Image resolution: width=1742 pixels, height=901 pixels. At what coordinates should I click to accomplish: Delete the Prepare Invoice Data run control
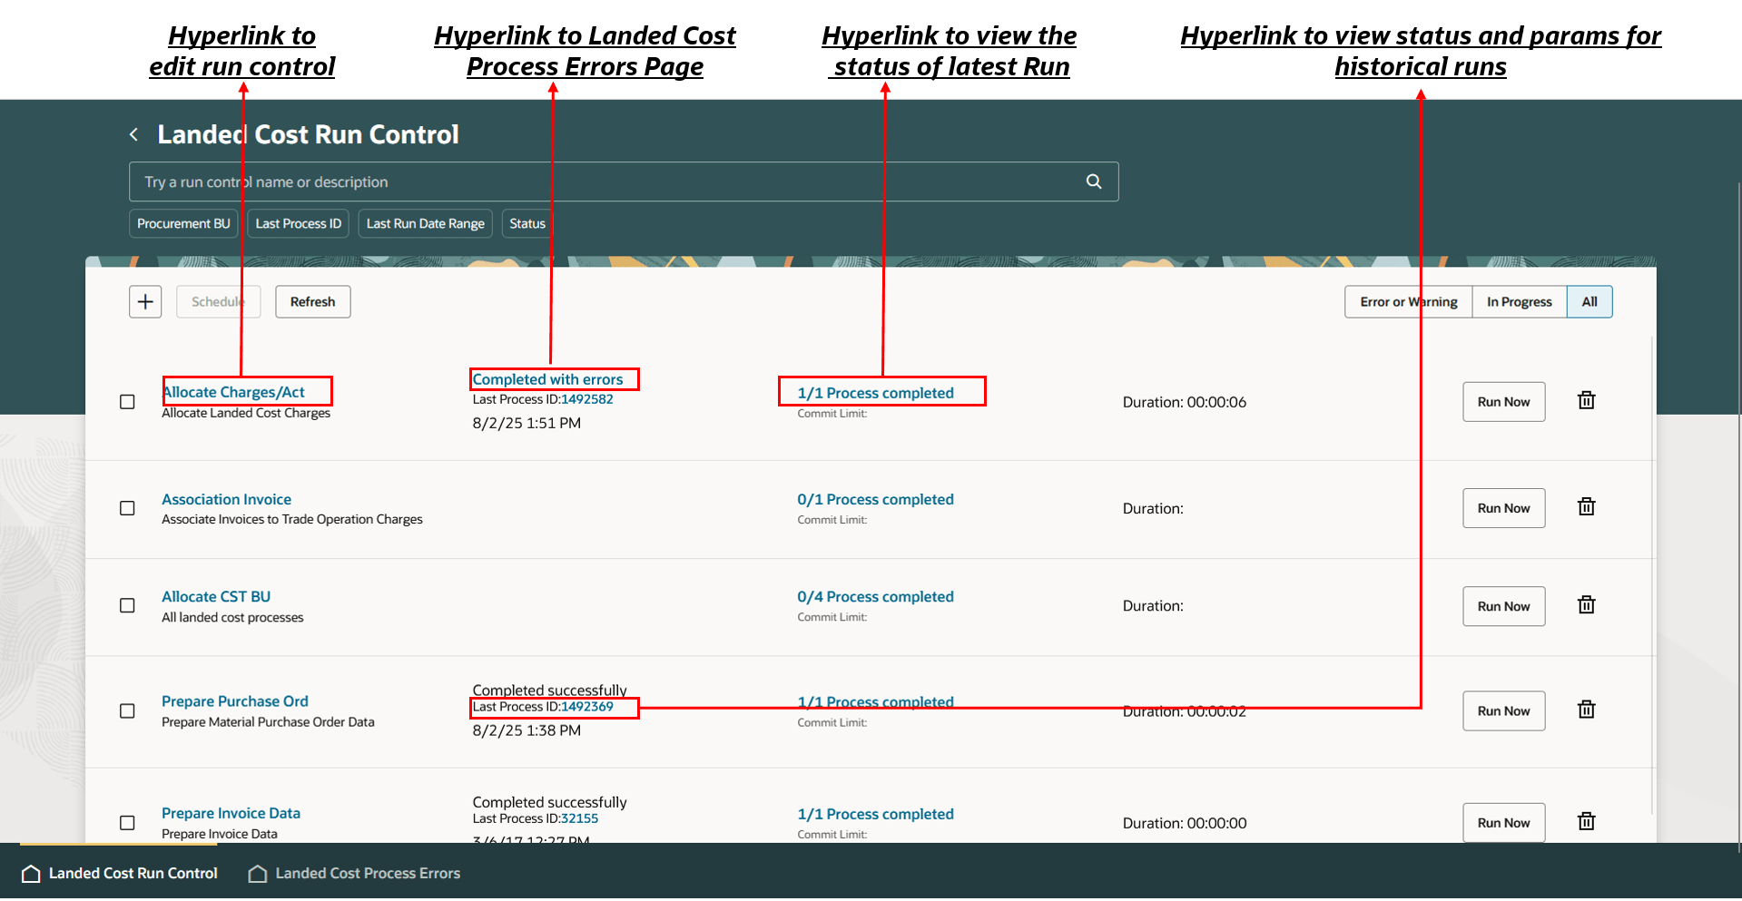pyautogui.click(x=1586, y=821)
